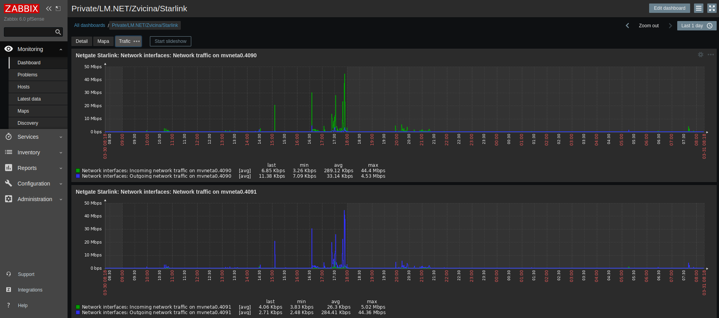Switch to the Detail dashboard page
This screenshot has width=719, height=318.
[x=82, y=41]
